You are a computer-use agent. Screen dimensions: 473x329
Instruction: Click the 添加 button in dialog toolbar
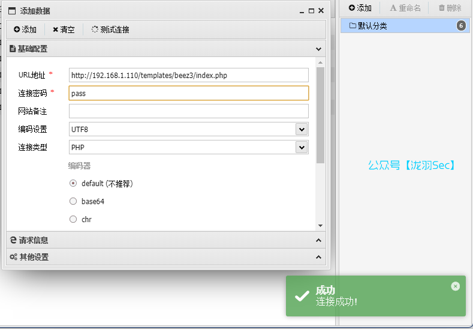pyautogui.click(x=25, y=29)
